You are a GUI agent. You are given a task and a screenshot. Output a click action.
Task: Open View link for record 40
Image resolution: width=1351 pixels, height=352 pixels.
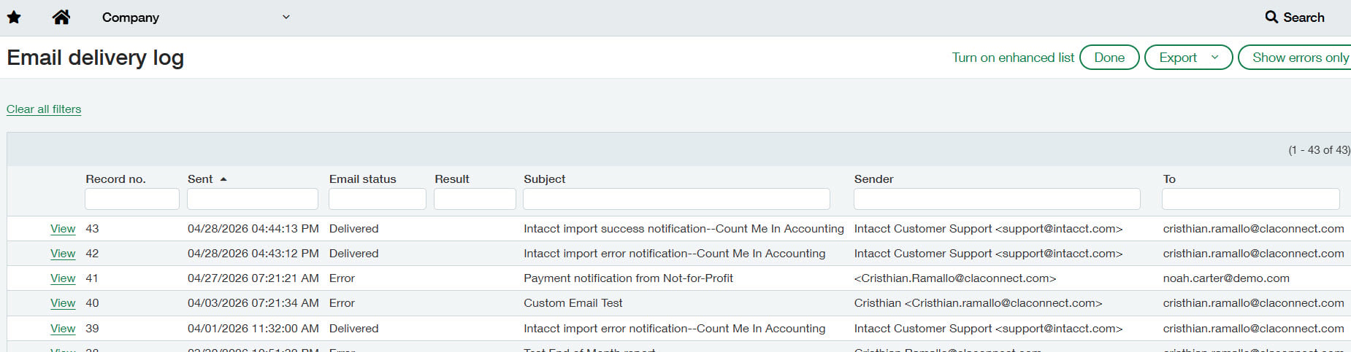click(63, 303)
